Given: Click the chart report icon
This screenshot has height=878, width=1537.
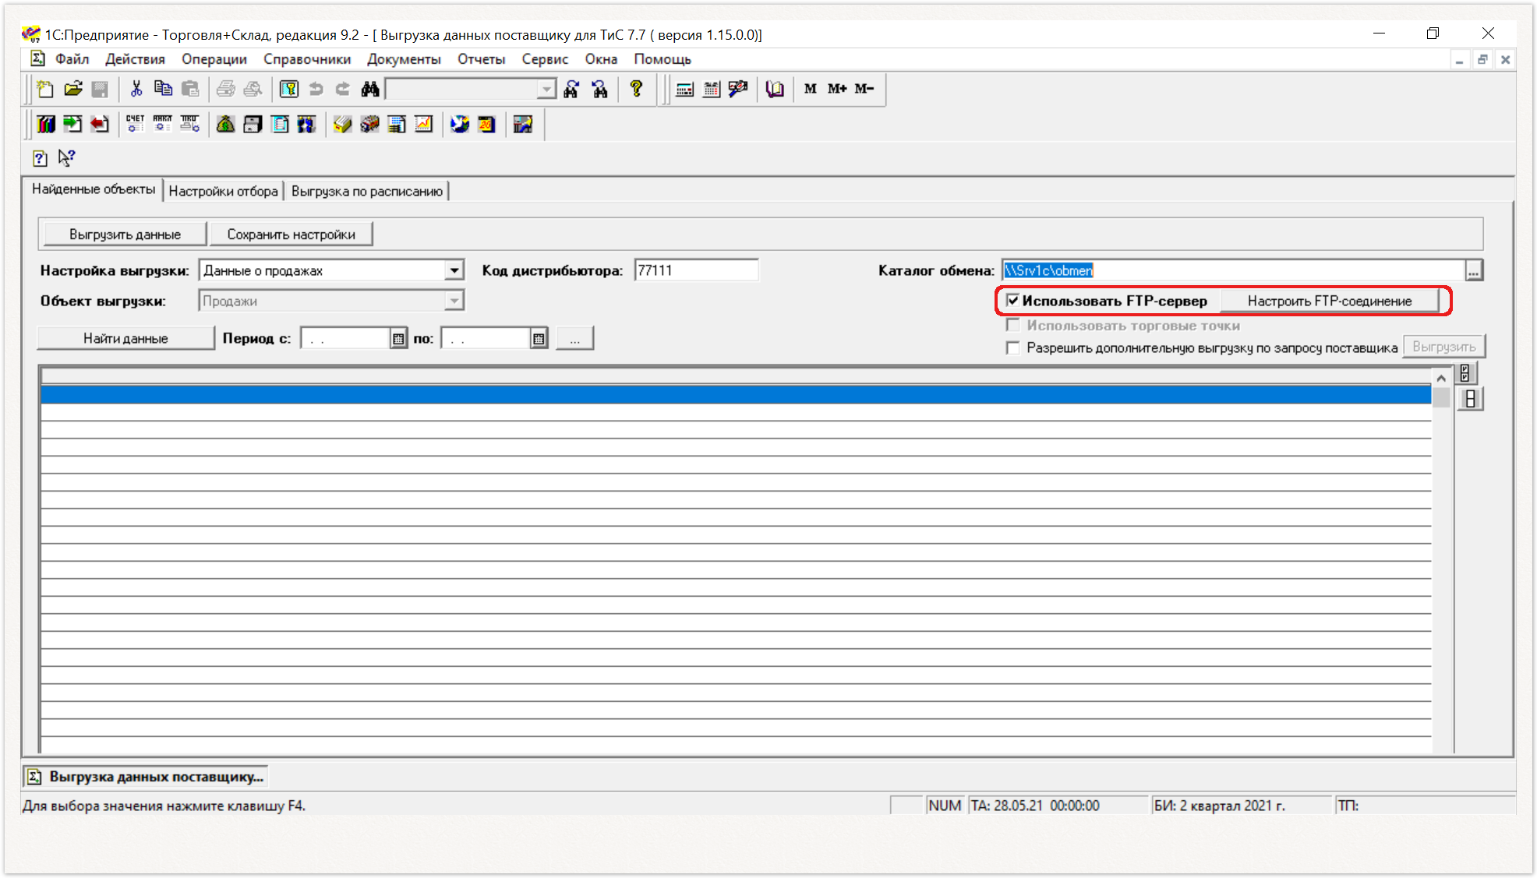Looking at the screenshot, I should (x=423, y=124).
